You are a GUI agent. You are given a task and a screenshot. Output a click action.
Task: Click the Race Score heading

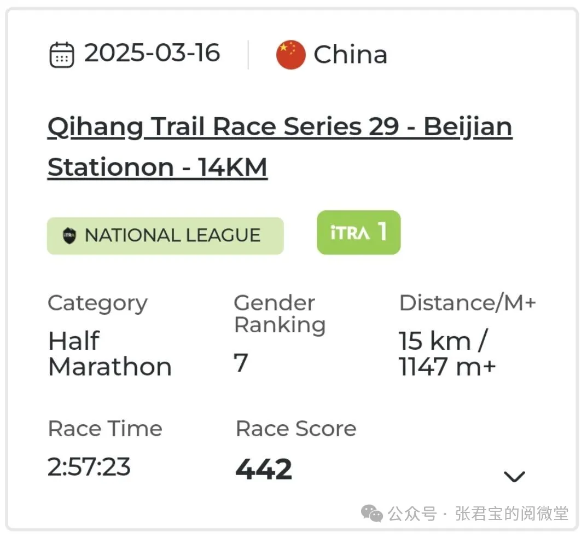point(295,429)
